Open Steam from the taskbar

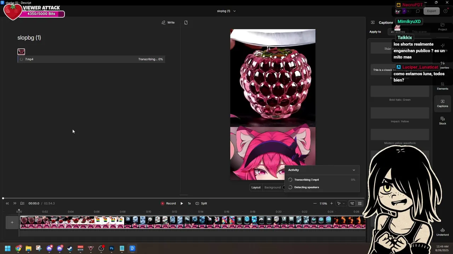pos(70,248)
